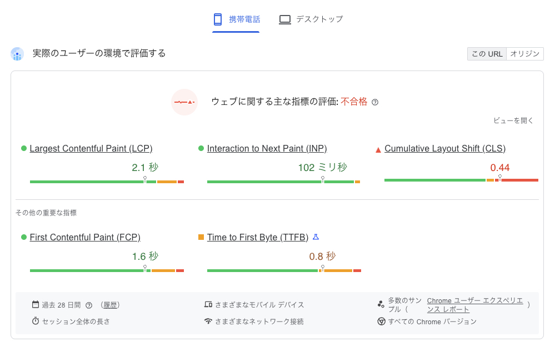Click the red warning triangle beside CLS
This screenshot has height=347, width=555.
(378, 148)
